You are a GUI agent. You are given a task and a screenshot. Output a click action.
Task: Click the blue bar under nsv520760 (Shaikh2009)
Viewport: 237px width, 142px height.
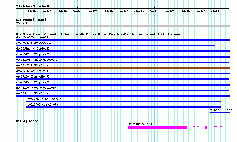click(123, 102)
